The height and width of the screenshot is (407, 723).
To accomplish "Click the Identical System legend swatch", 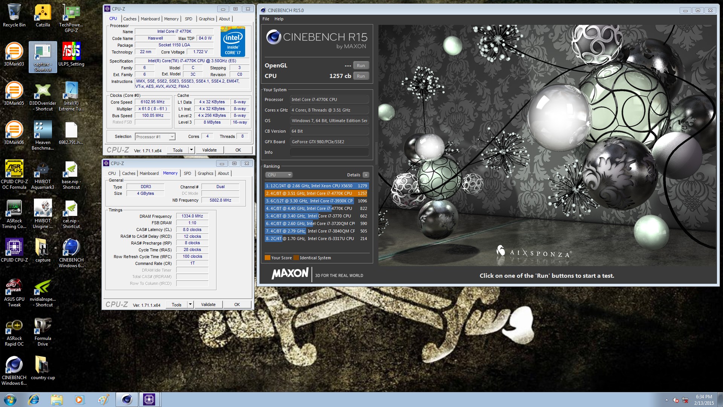I will 296,258.
